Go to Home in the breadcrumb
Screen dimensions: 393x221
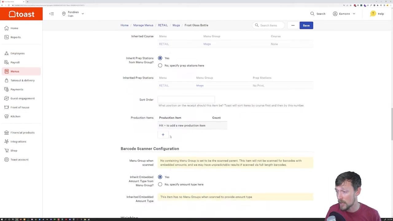tap(124, 25)
